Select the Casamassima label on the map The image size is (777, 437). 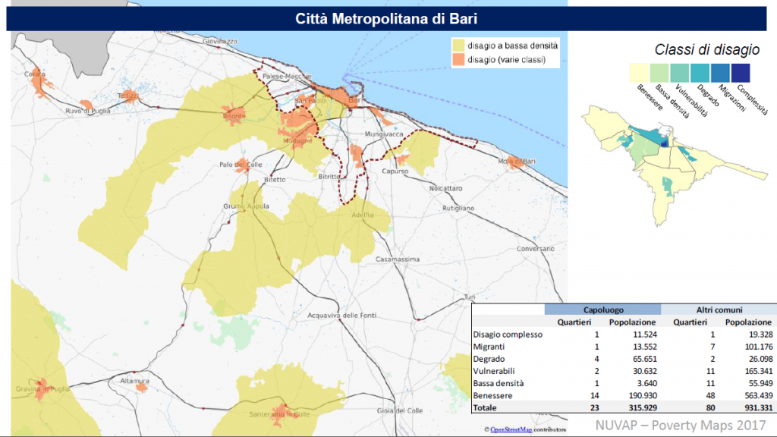pos(398,259)
